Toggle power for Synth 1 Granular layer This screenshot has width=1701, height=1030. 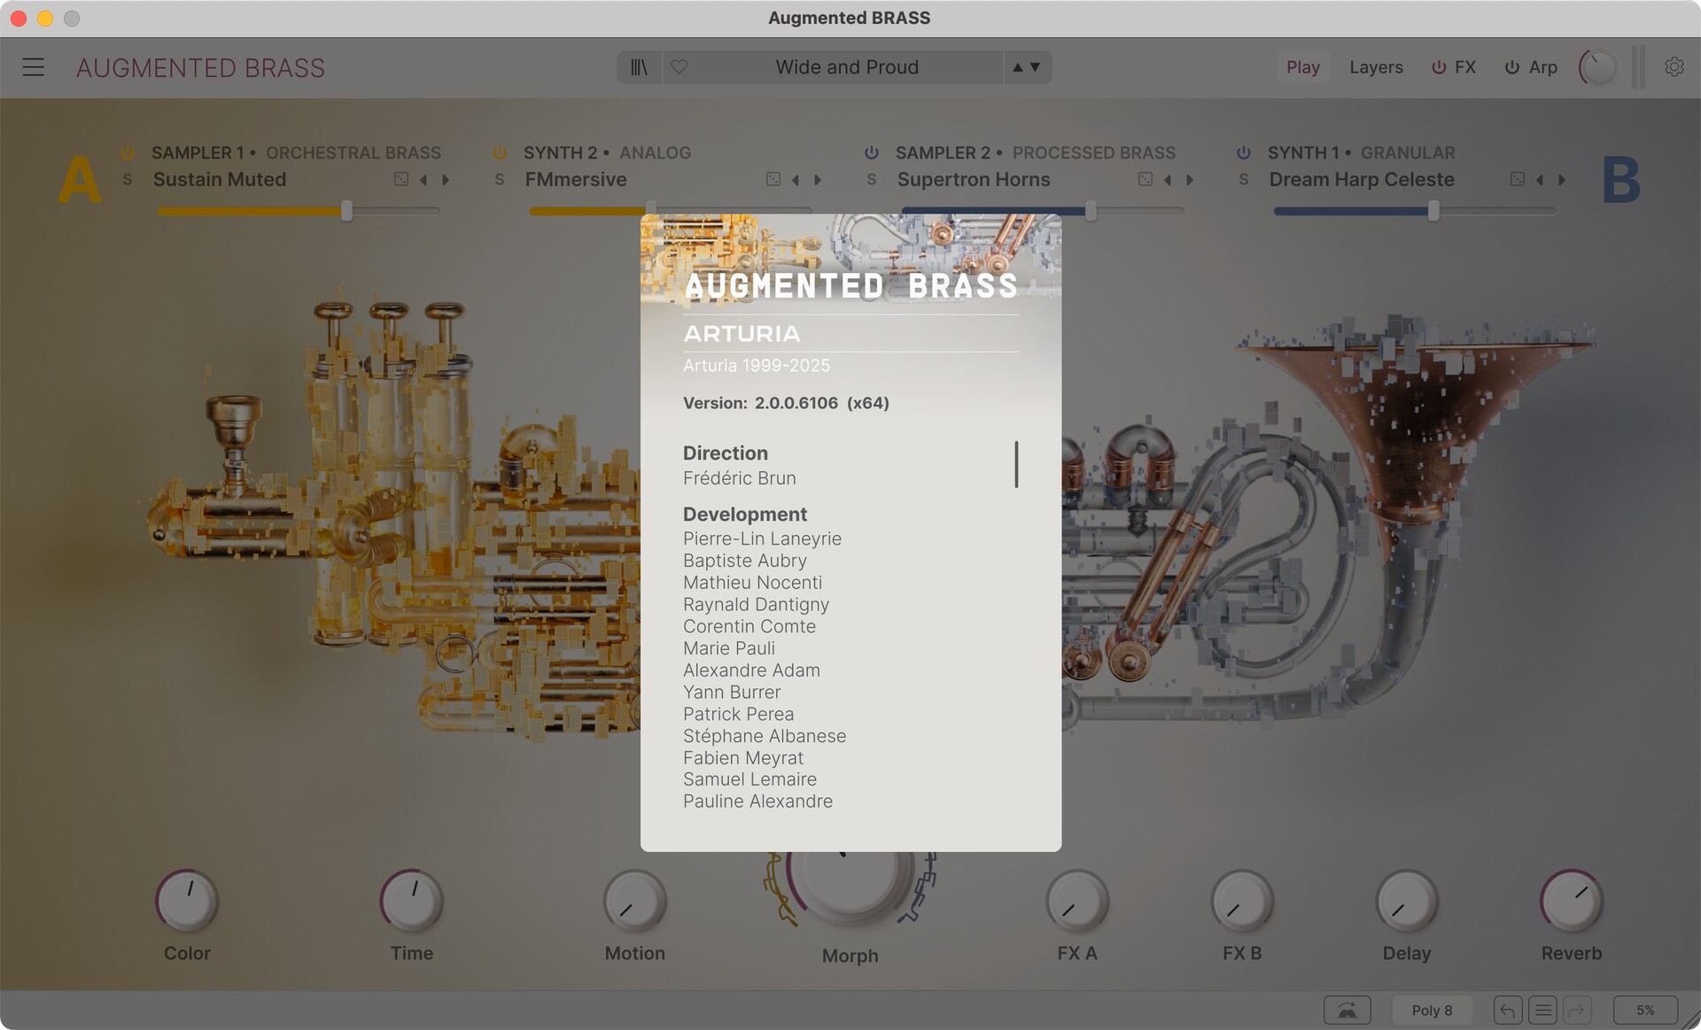pyautogui.click(x=1244, y=152)
